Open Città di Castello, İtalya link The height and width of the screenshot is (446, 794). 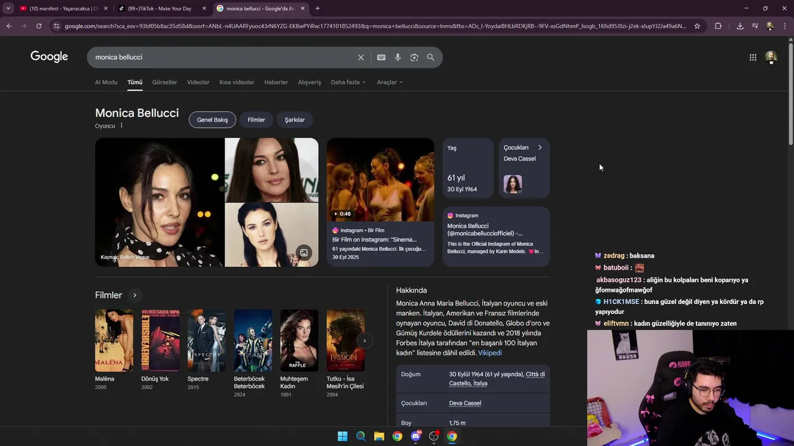tap(497, 378)
